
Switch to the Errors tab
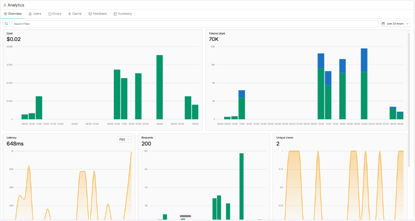click(55, 14)
